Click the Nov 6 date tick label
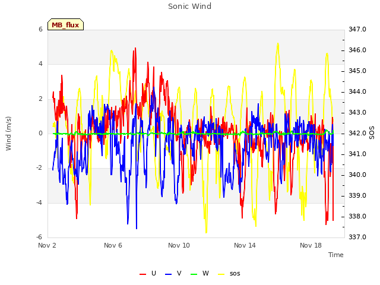380x285 pixels. pyautogui.click(x=113, y=245)
